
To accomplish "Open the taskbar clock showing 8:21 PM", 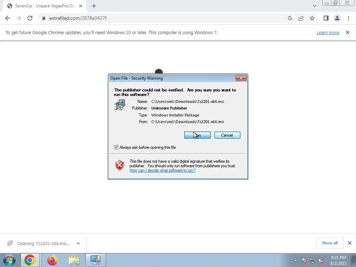I will (x=338, y=260).
